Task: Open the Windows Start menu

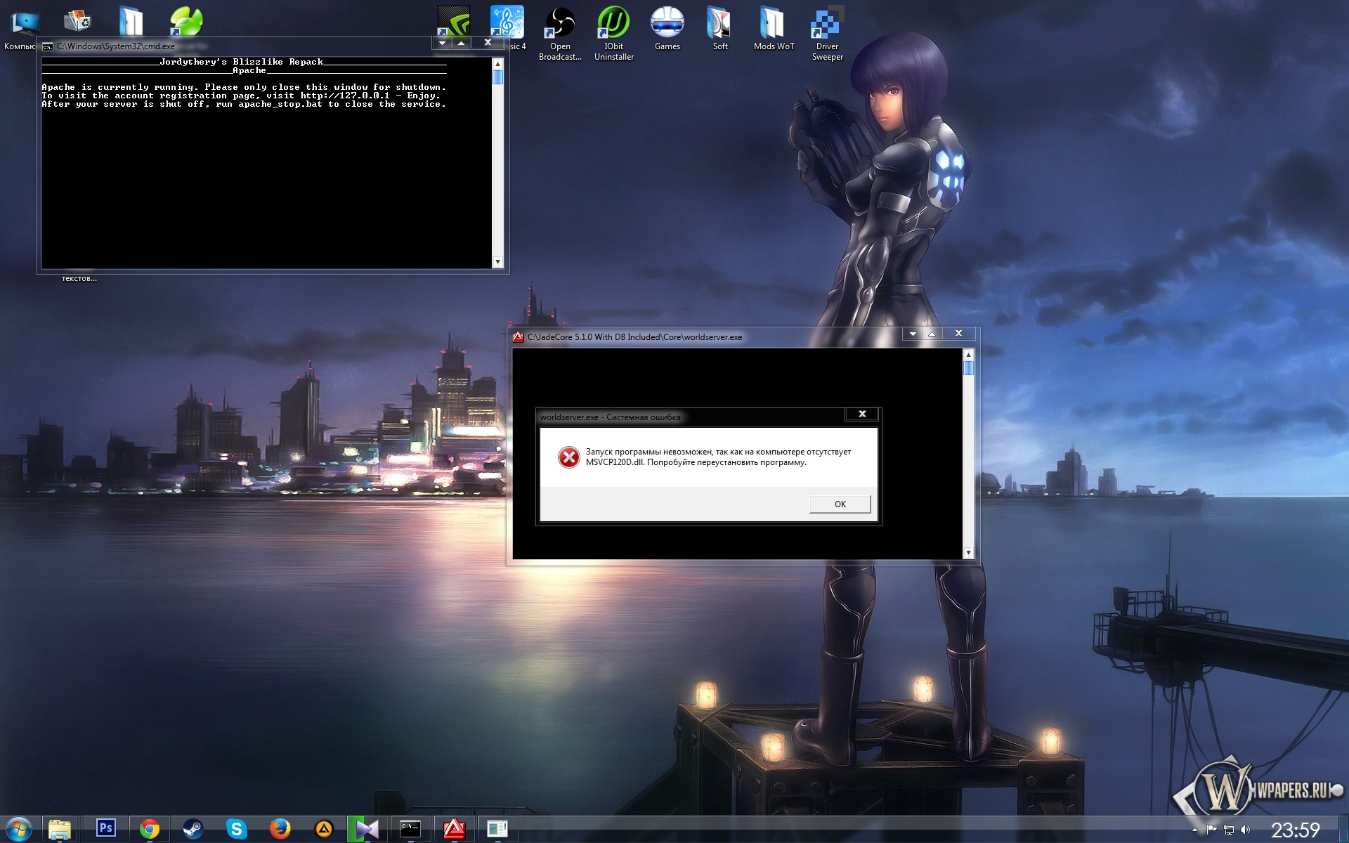Action: [19, 829]
